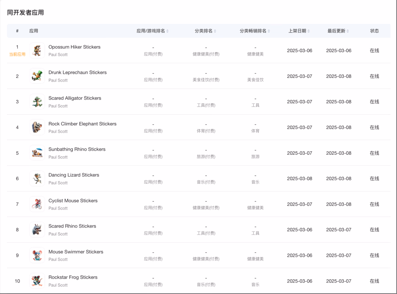
Task: Sort by 应用/游戏排名 column arrows
Action: 167,31
